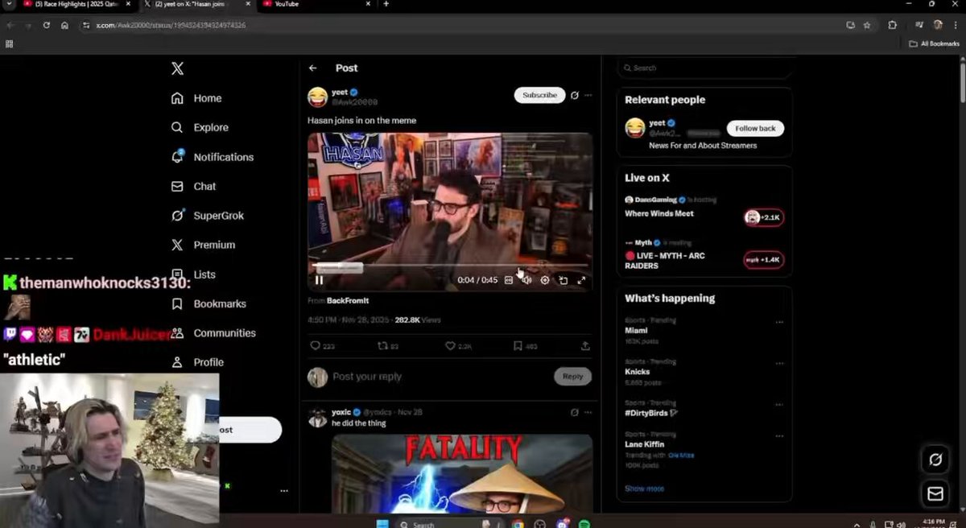Open a new browser tab
Screen dimensions: 966x528
(386, 4)
